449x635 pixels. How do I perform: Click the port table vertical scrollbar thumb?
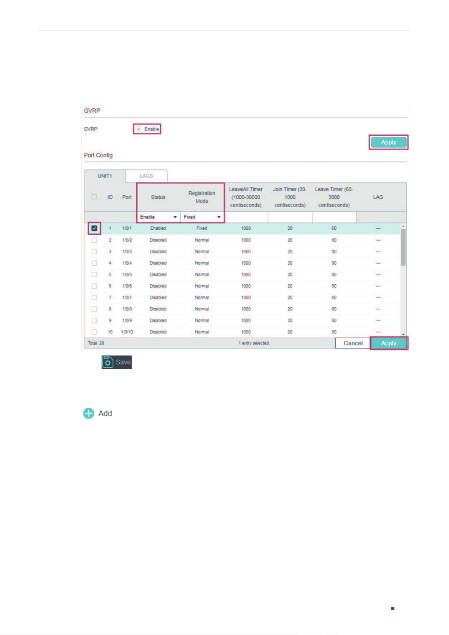403,247
